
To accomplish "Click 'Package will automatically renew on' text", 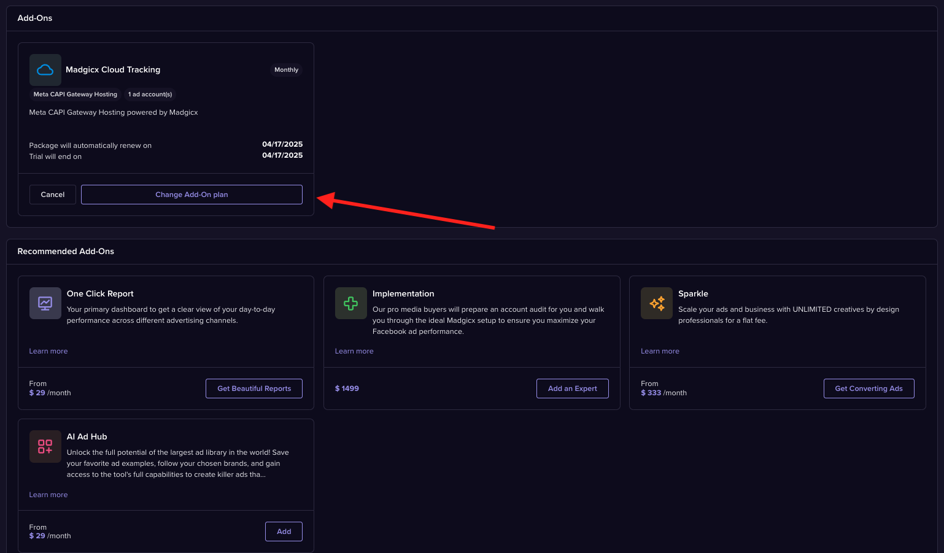I will pyautogui.click(x=90, y=145).
